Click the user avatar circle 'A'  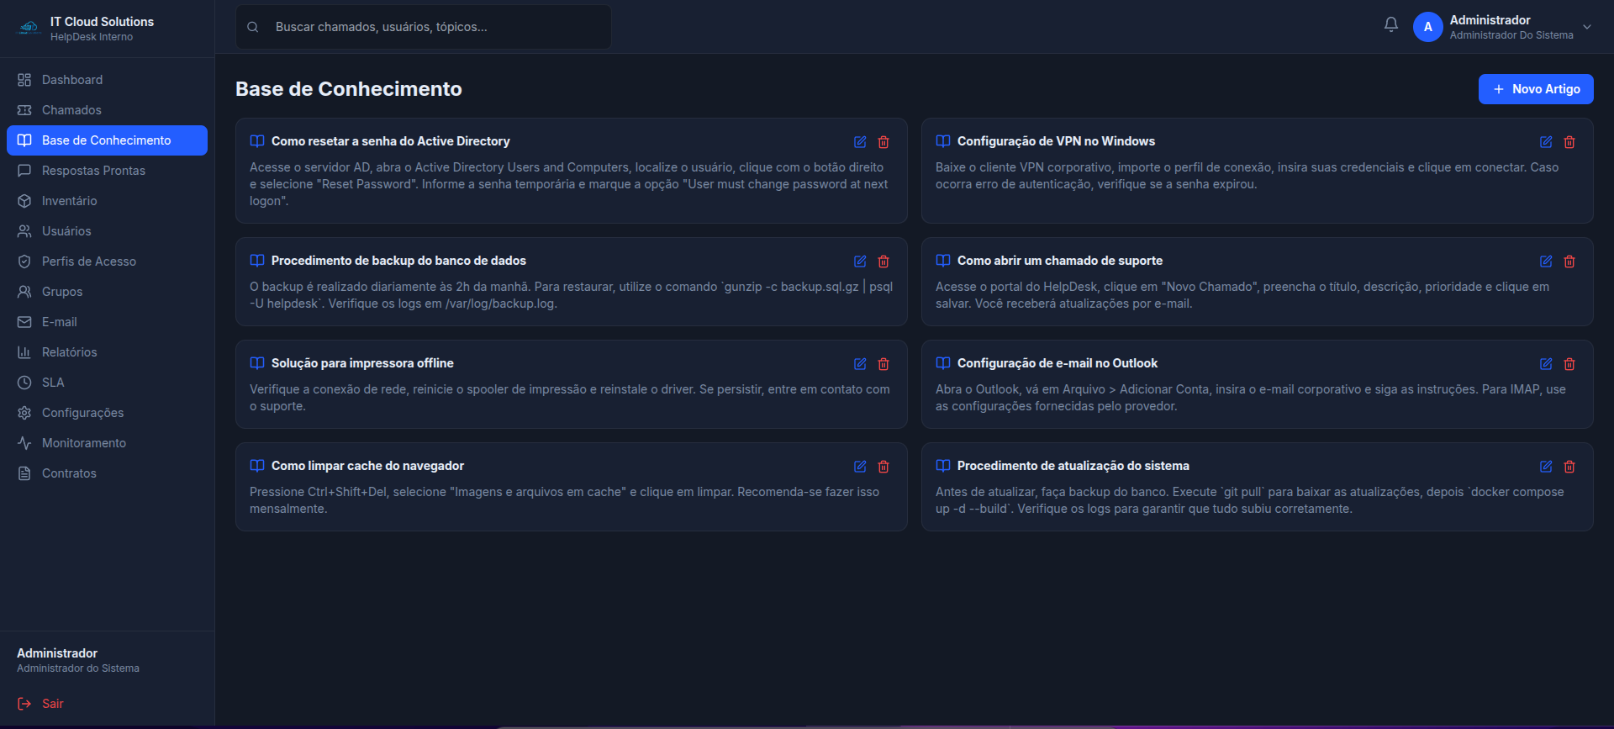coord(1428,27)
